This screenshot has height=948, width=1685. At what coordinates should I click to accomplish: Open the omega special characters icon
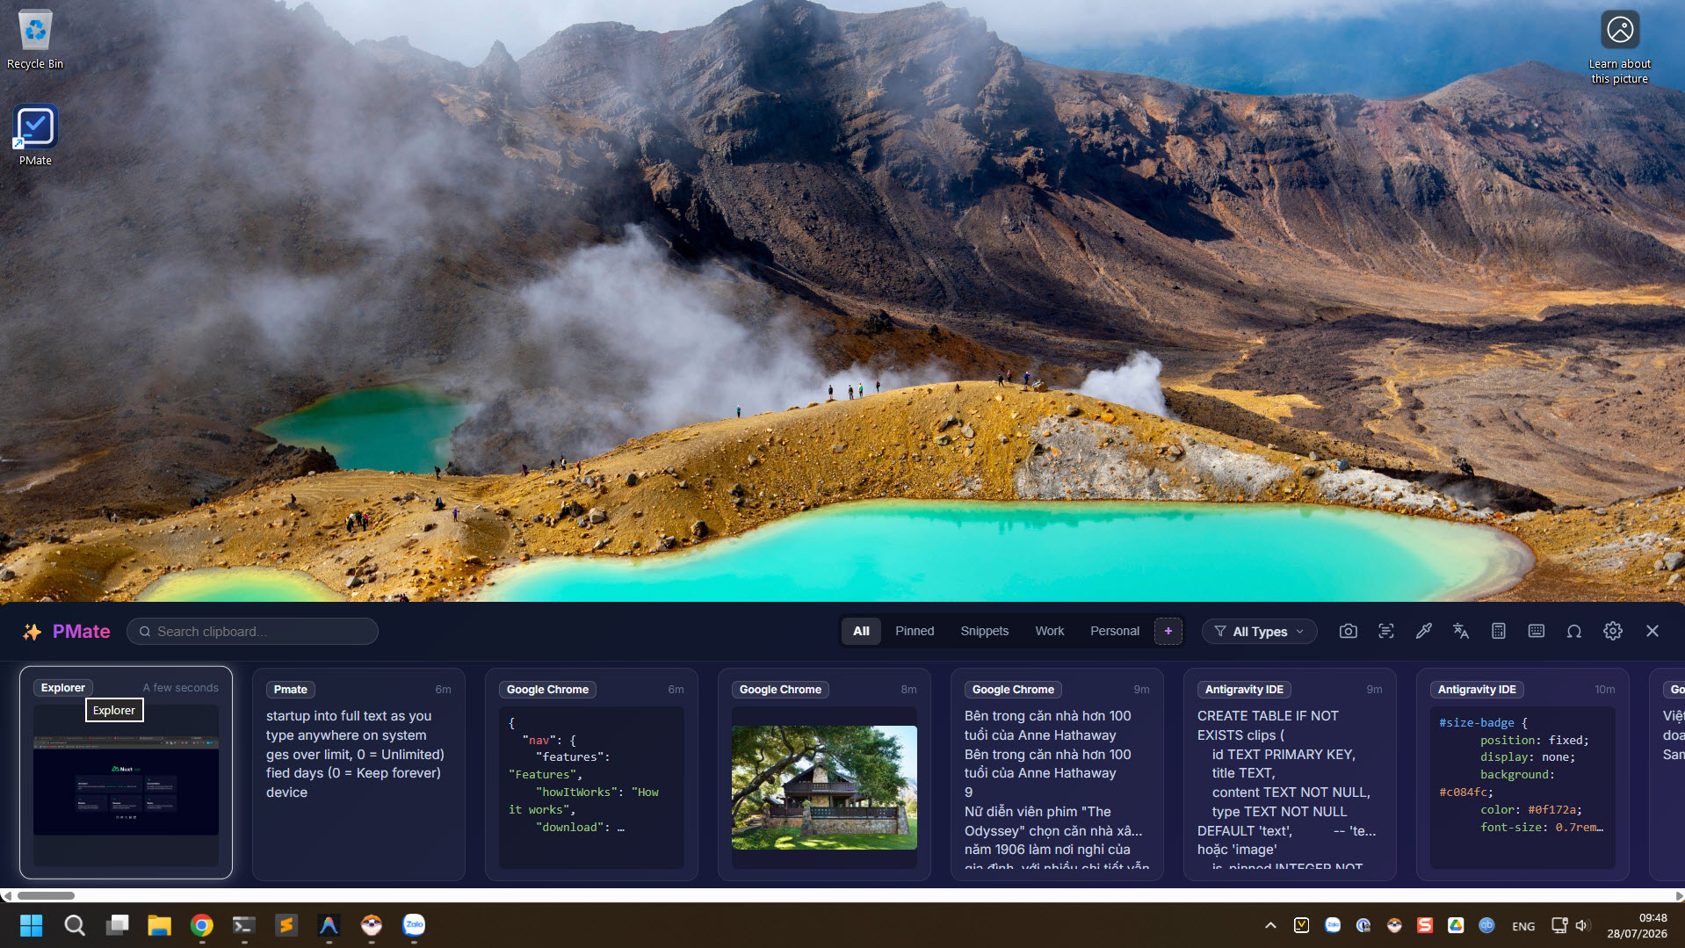point(1574,631)
